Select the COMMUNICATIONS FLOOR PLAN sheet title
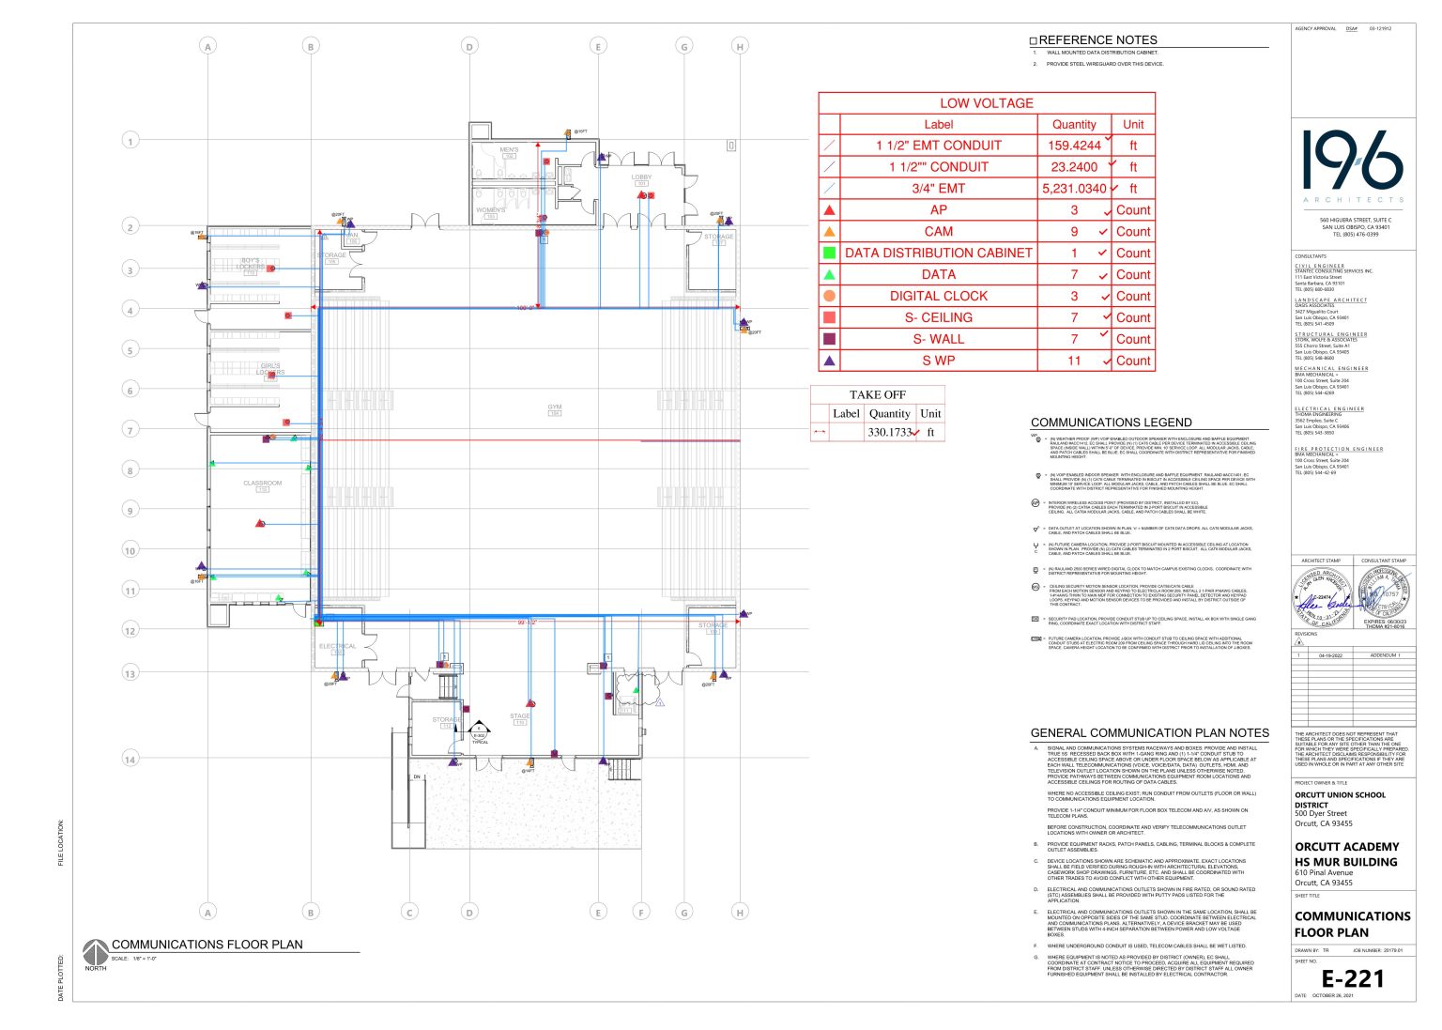The width and height of the screenshot is (1442, 1030). click(x=1352, y=924)
